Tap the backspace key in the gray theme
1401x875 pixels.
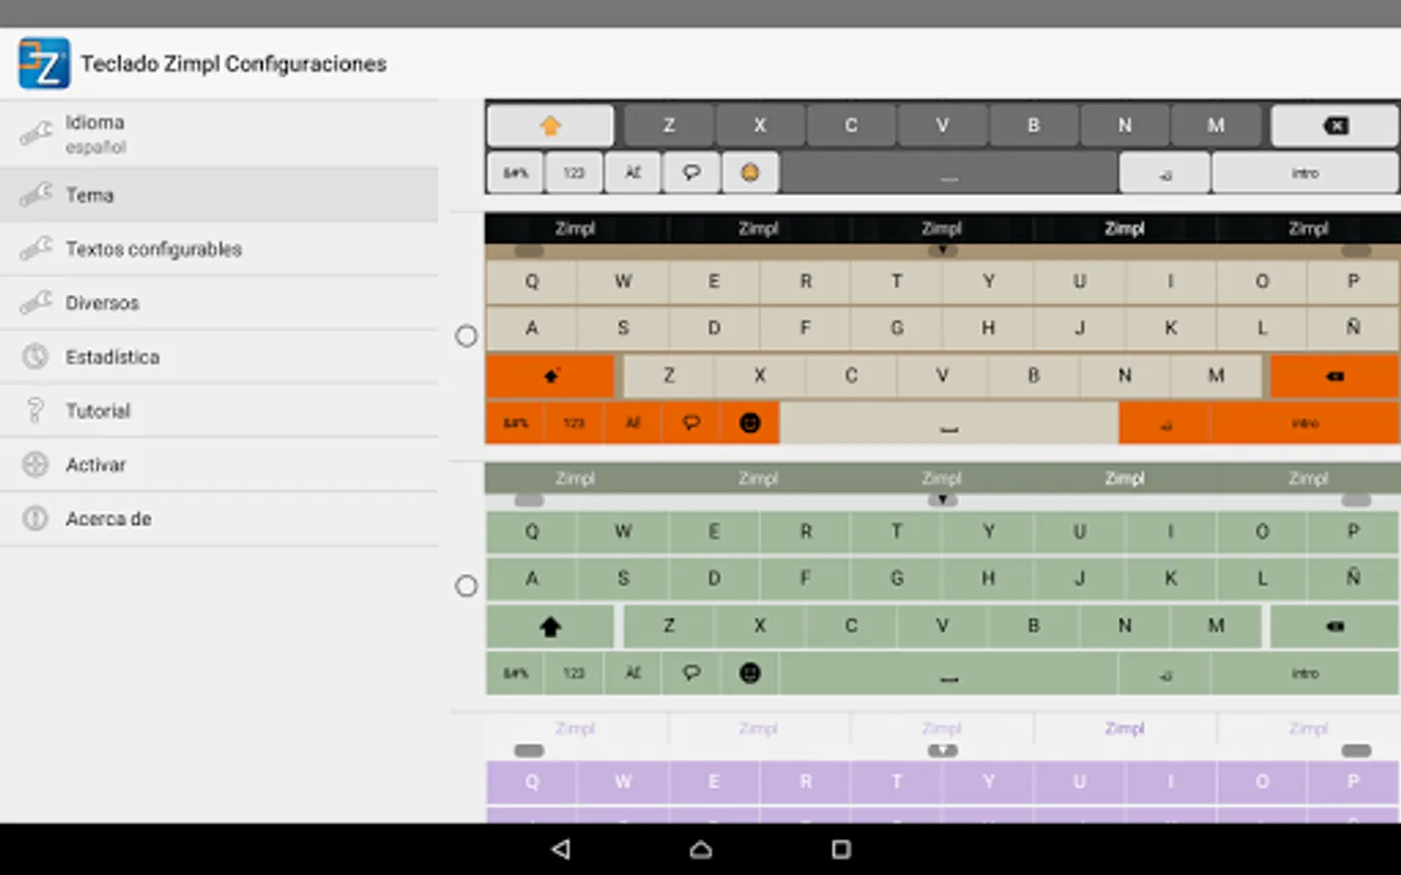(x=1335, y=125)
